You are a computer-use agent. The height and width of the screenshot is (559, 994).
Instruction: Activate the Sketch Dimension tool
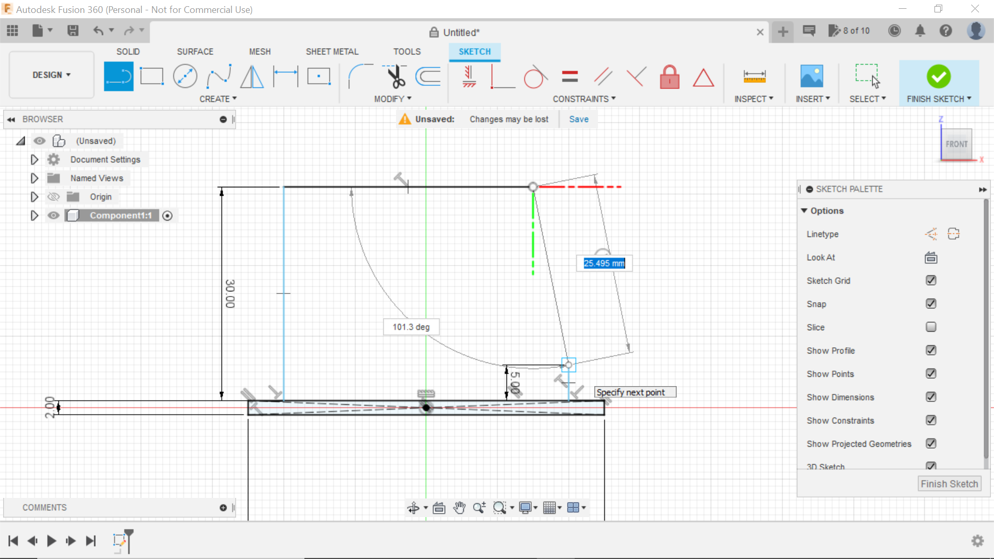click(285, 76)
